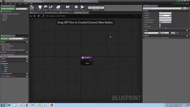
Task: Click the Description input field
Action: pyautogui.click(x=165, y=13)
